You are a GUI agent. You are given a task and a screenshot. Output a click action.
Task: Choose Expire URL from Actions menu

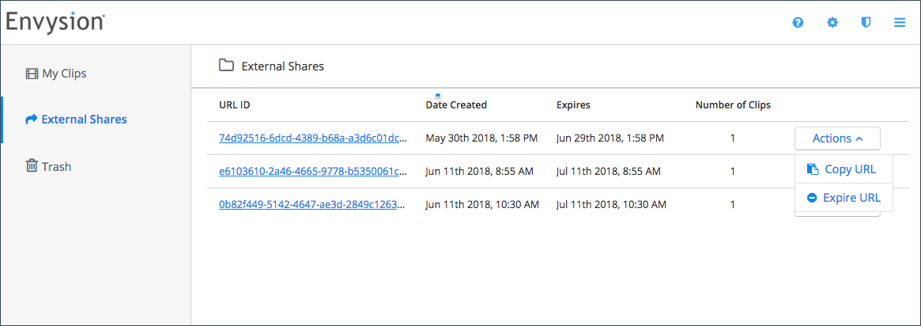coord(844,198)
